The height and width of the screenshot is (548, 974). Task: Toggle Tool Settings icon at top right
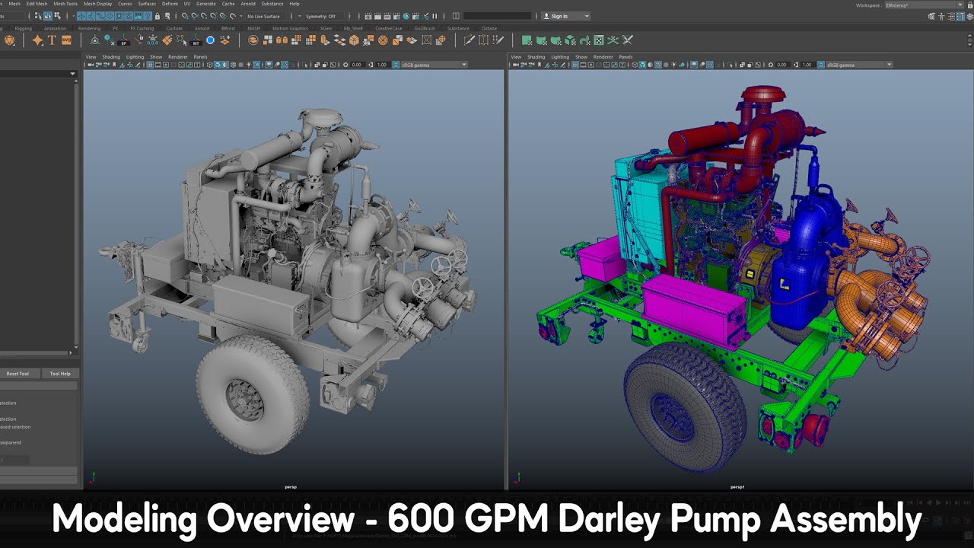(960, 16)
